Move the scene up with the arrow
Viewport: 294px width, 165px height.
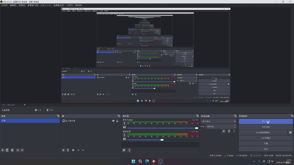(x=18, y=150)
